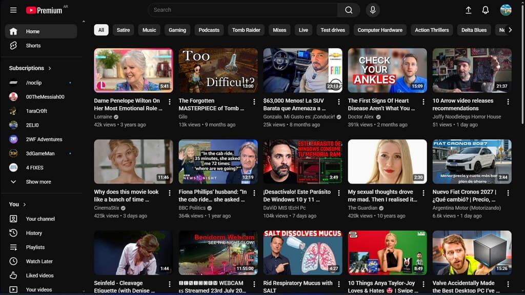Viewport: 525px width, 295px height.
Task: Open ¡Desactívalo! Este Parásito video title
Action: point(297,195)
